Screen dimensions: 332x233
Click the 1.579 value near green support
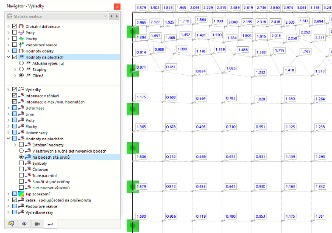pos(141,186)
